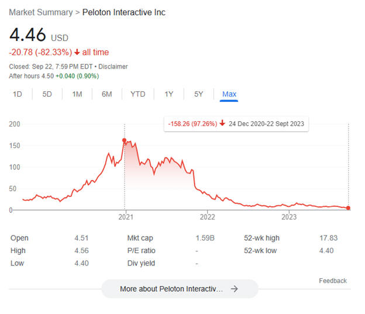Select the 6M time range

coord(106,94)
